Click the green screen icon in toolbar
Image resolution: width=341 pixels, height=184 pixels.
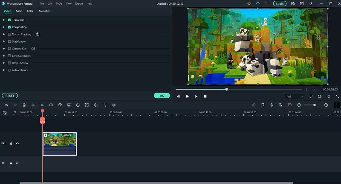[x=69, y=105]
